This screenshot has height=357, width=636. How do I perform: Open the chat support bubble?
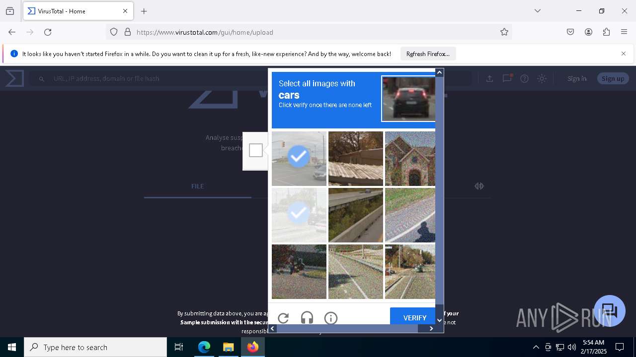610,311
